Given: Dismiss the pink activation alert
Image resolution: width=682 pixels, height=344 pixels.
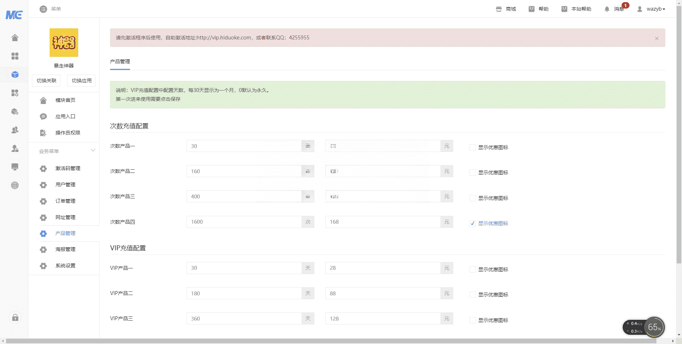Looking at the screenshot, I should tap(657, 38).
